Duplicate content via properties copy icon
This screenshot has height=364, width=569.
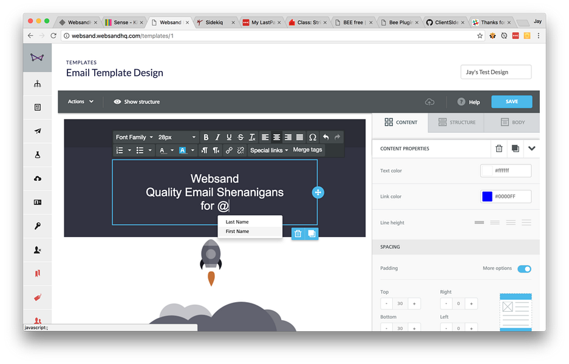click(x=516, y=148)
